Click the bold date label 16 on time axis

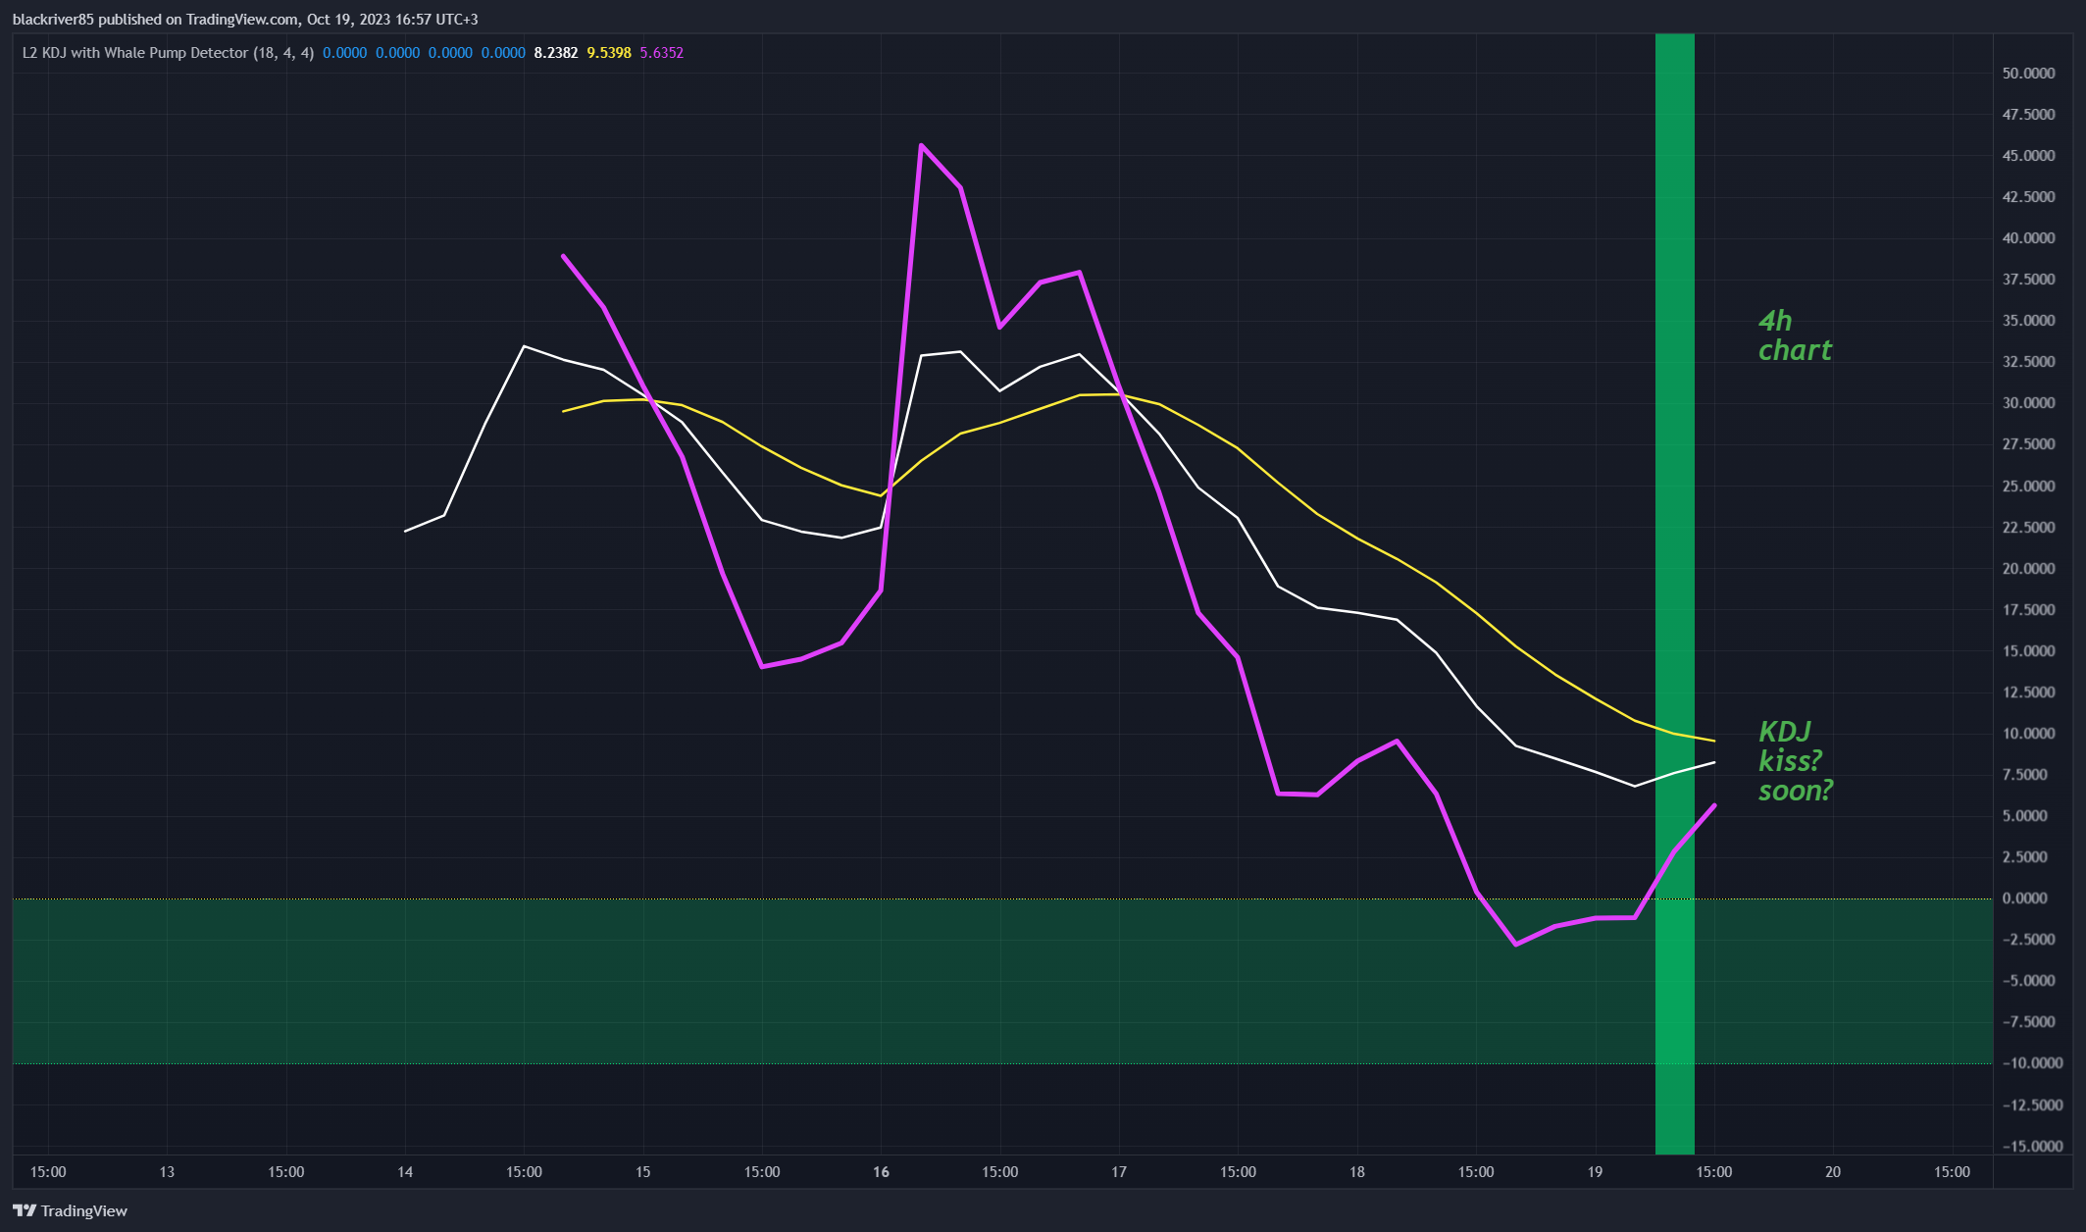coord(881,1172)
